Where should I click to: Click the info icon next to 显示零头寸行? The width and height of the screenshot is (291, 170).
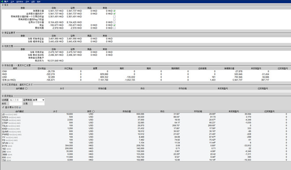(x=20, y=107)
